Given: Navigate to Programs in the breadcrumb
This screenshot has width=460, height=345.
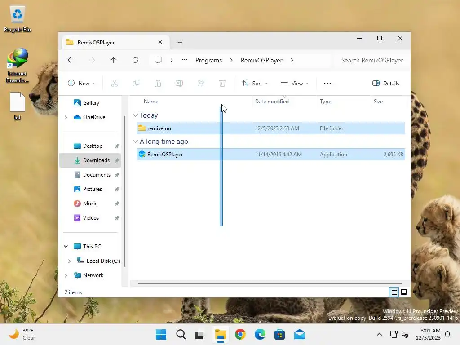Looking at the screenshot, I should pyautogui.click(x=208, y=60).
